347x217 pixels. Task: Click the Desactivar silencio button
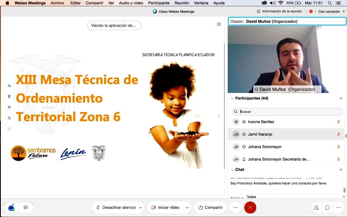tap(116, 208)
